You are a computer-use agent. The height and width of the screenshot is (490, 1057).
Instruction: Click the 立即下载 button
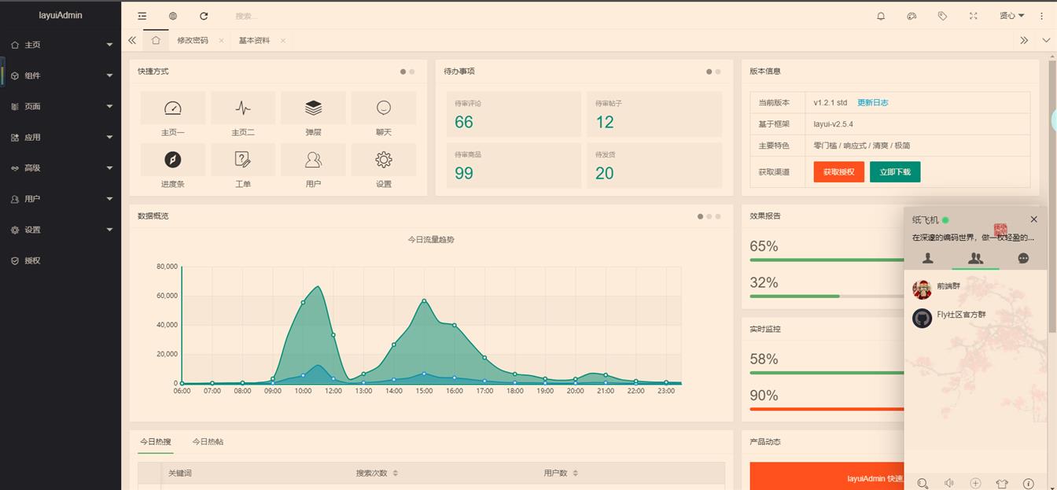tap(895, 171)
